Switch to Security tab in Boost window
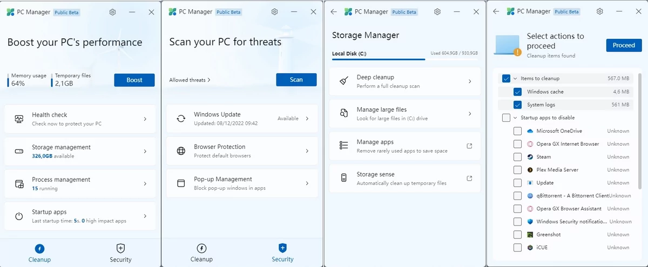 point(120,252)
